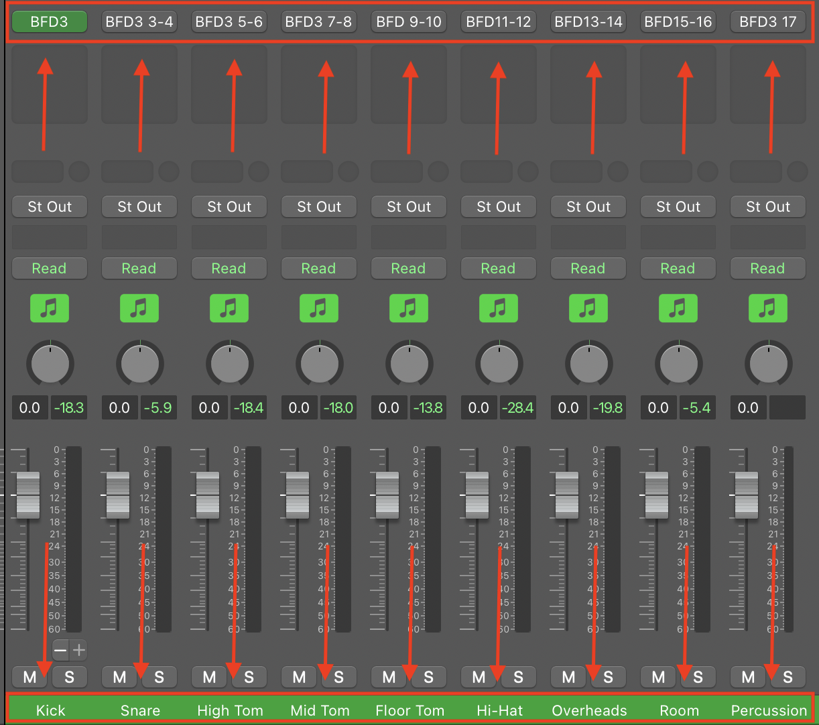Solo the Room channel
The height and width of the screenshot is (725, 819).
(698, 677)
